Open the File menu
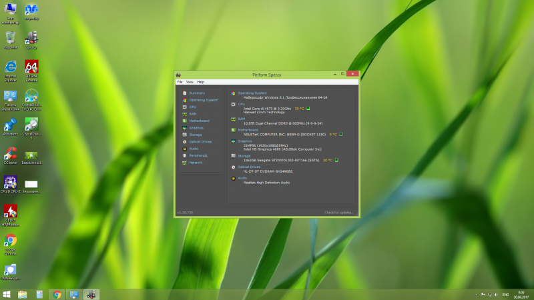Viewport: 534px width, 300px height. (x=180, y=81)
